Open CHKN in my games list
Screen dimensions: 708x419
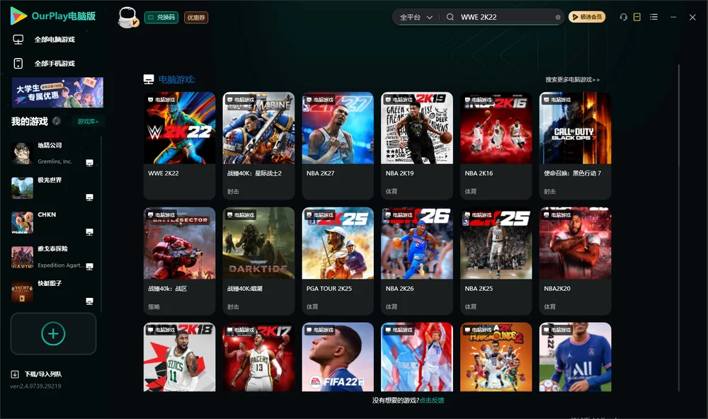[53, 222]
